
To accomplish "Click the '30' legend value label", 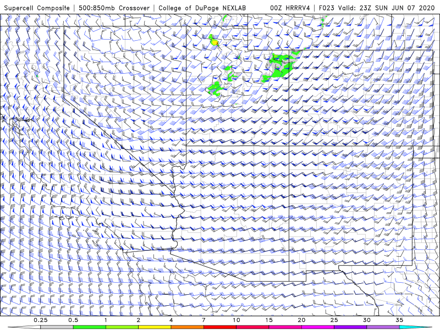I will pos(366,320).
